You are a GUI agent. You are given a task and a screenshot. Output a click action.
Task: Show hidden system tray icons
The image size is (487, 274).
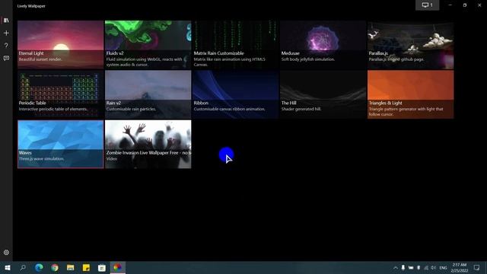(x=396, y=267)
